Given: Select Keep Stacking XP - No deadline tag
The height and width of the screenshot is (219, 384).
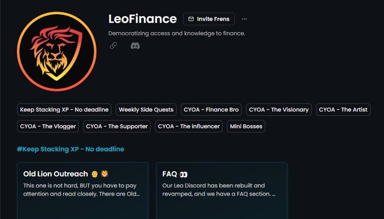Looking at the screenshot, I should (x=64, y=109).
